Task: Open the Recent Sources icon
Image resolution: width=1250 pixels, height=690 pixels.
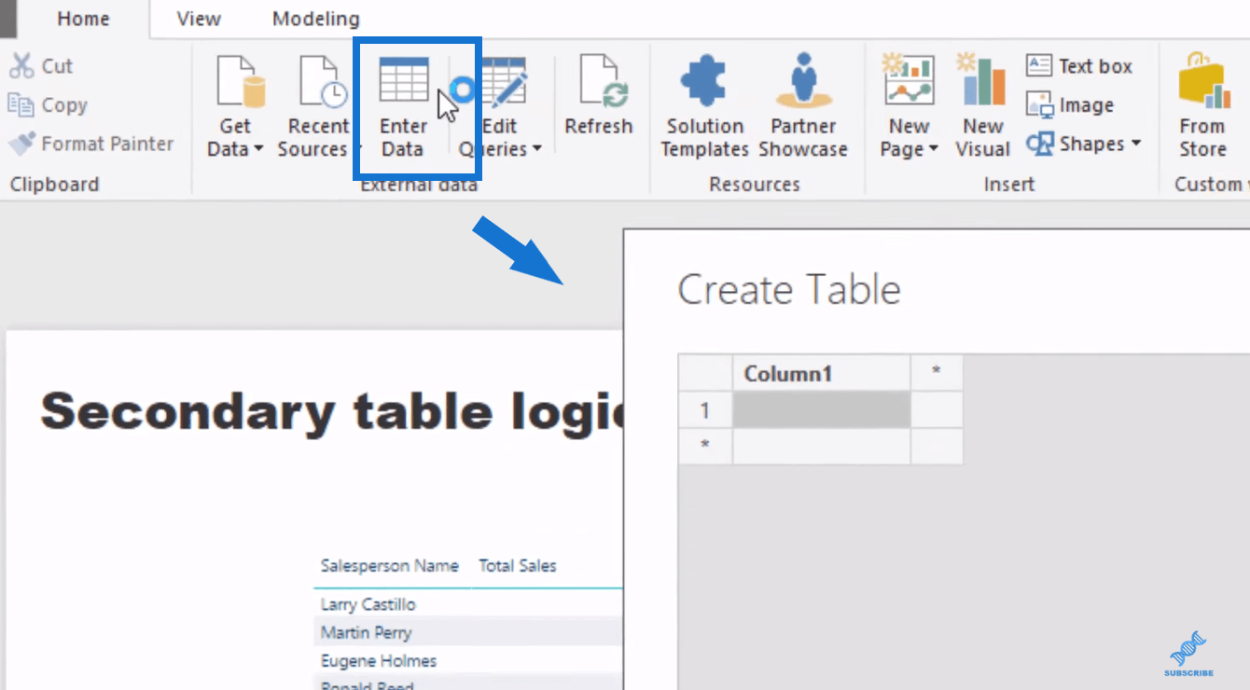Action: 323,82
